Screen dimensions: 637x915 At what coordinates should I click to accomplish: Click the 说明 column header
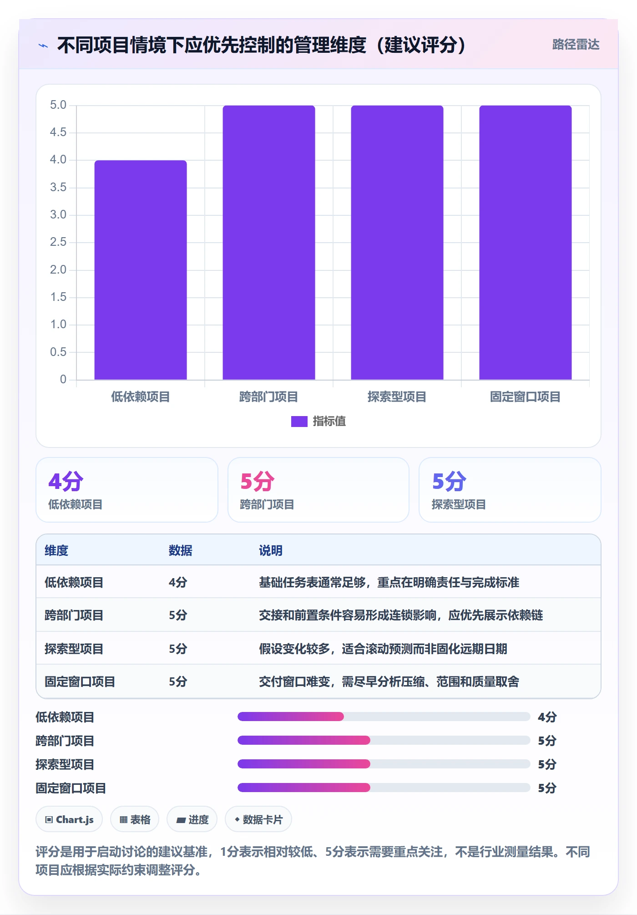pos(271,550)
